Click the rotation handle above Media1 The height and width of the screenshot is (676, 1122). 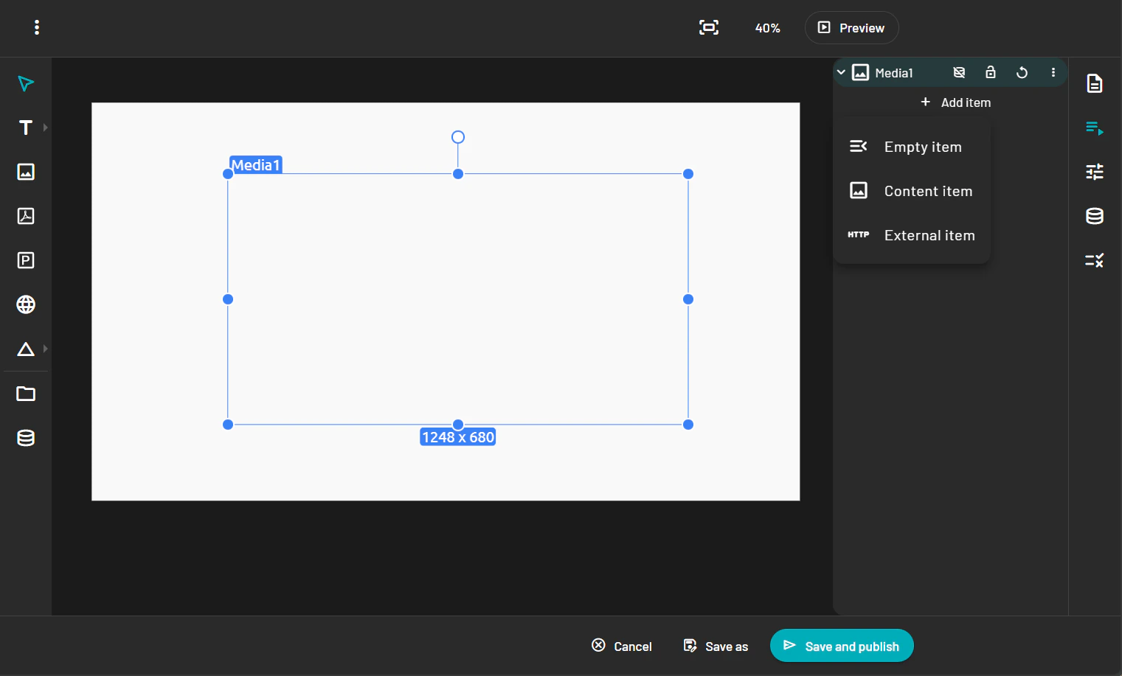(458, 137)
